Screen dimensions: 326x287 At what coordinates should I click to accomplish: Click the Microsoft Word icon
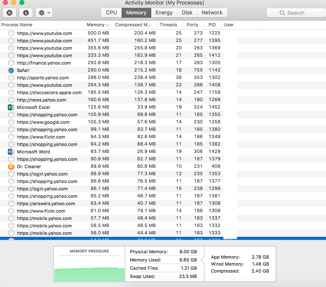pyautogui.click(x=11, y=152)
